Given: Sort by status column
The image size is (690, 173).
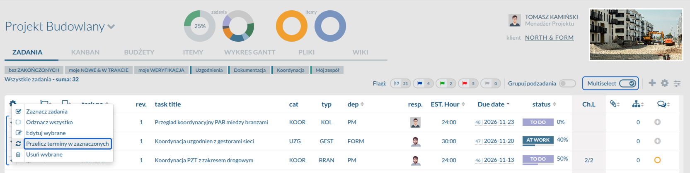Looking at the screenshot, I should pos(544,104).
